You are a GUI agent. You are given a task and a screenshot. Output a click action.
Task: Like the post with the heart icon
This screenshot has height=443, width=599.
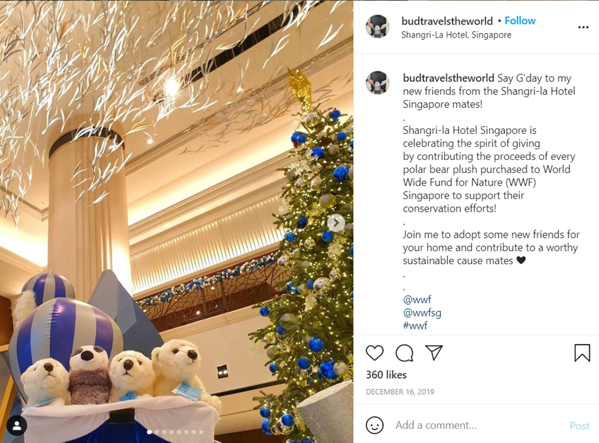375,353
